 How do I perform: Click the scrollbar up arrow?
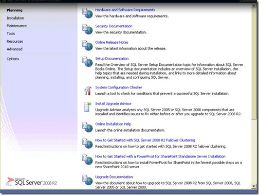(x=254, y=6)
